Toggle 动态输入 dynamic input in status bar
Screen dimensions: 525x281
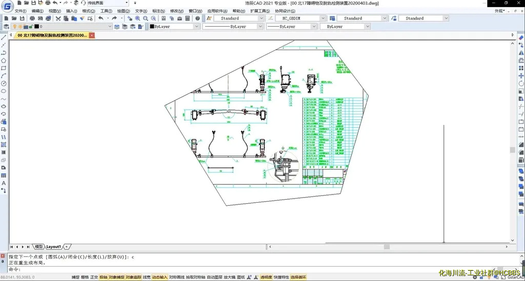point(160,277)
